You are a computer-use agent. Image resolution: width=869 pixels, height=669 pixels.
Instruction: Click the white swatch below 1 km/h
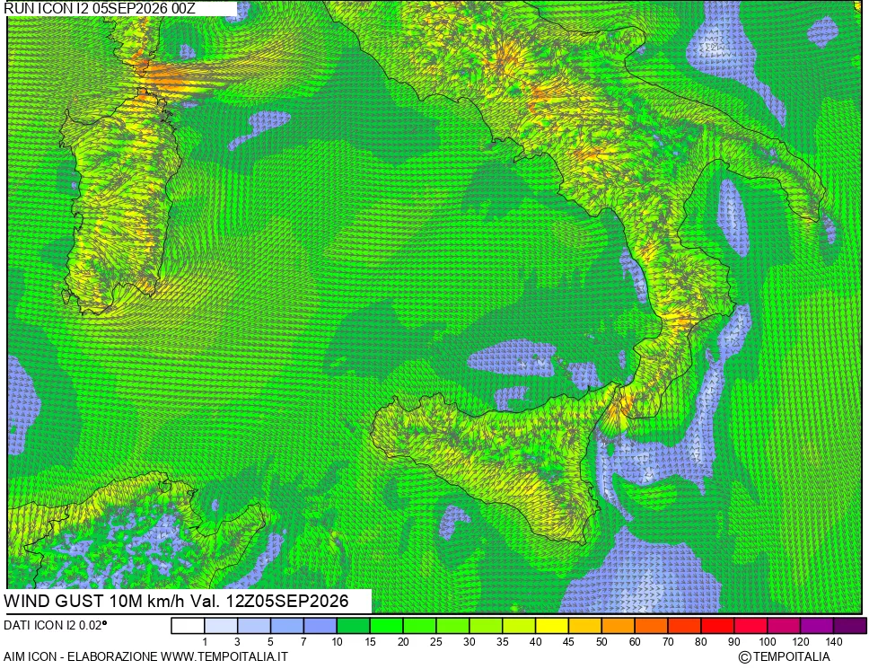(188, 626)
